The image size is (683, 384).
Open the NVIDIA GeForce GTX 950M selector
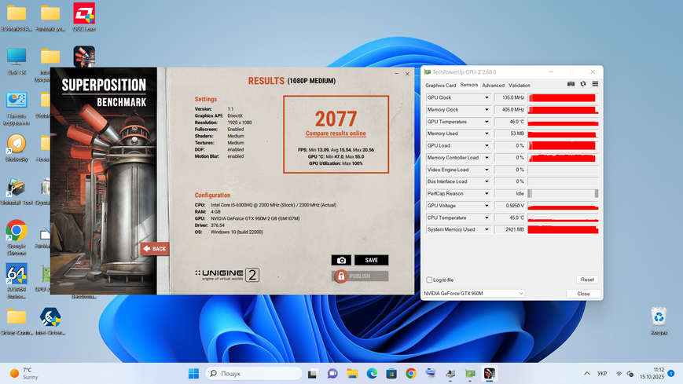473,294
